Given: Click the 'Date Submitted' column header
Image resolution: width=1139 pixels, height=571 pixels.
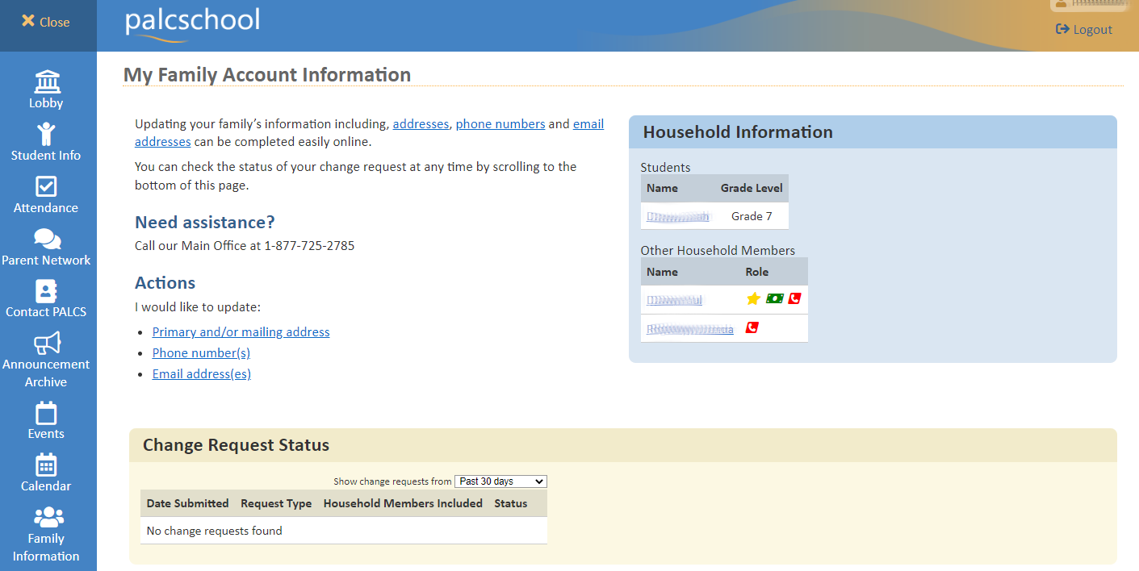Looking at the screenshot, I should 187,503.
